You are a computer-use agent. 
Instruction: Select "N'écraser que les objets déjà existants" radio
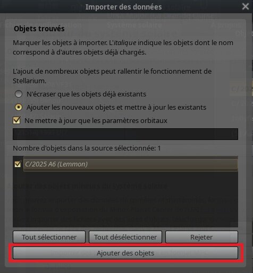[19, 94]
